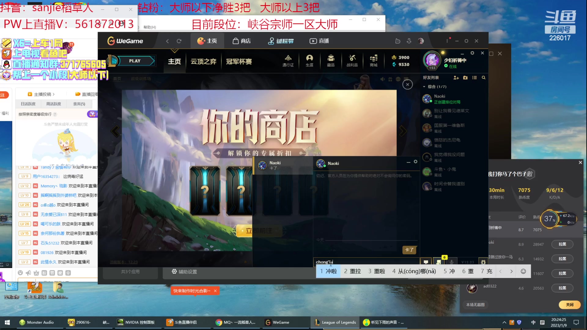Switch to the 云顶之弈 tab
This screenshot has height=330, width=587.
click(x=204, y=61)
